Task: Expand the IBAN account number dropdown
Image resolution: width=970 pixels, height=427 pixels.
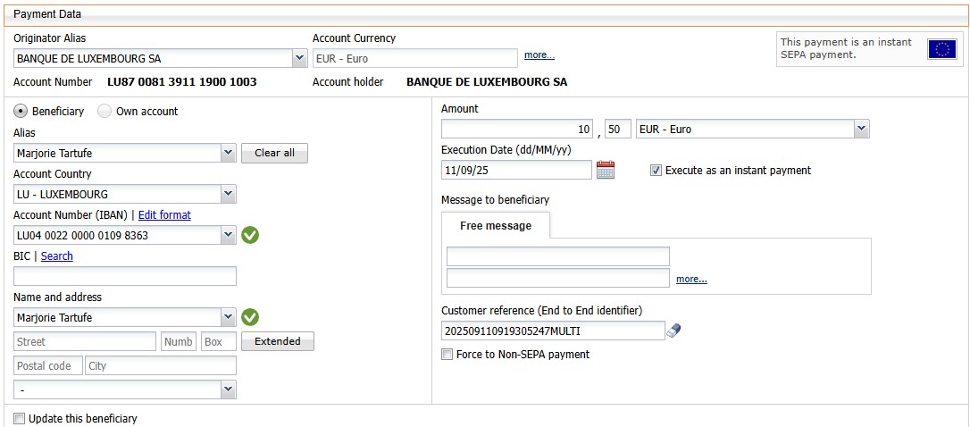Action: pyautogui.click(x=229, y=235)
